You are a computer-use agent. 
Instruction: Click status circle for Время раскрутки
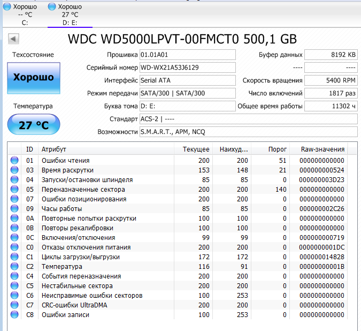[x=14, y=170]
